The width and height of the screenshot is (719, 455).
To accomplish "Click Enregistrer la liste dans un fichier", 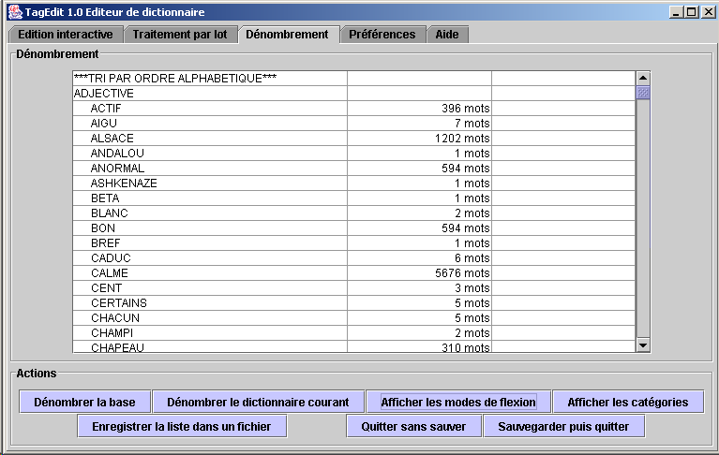I will 181,426.
